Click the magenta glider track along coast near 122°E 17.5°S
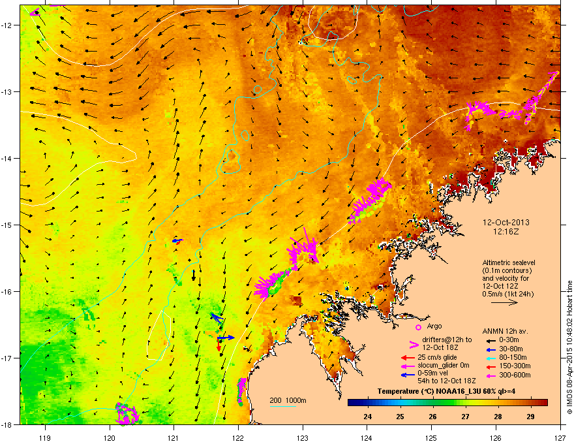The height and width of the screenshot is (444, 574). click(x=241, y=392)
